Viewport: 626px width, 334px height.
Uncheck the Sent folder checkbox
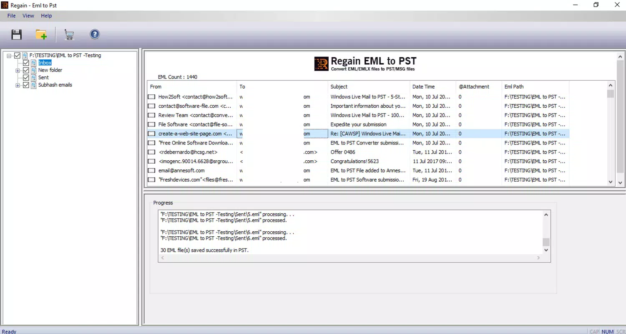pos(26,78)
